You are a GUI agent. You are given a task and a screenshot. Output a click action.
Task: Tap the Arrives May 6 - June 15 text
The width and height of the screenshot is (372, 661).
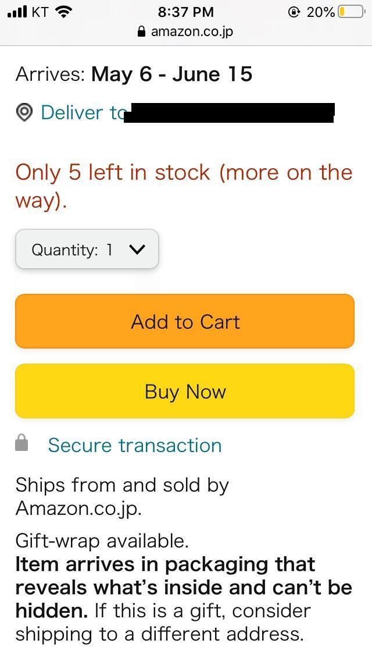(134, 74)
